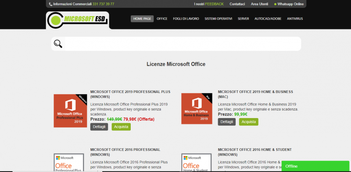Open the ANTIVIRUS menu item
The image size is (351, 172).
coord(295,19)
